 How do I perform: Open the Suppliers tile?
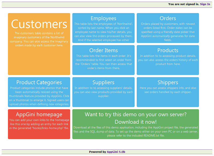(104, 92)
